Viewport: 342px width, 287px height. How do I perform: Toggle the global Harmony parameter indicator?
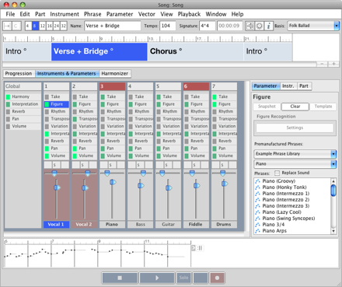coord(8,96)
